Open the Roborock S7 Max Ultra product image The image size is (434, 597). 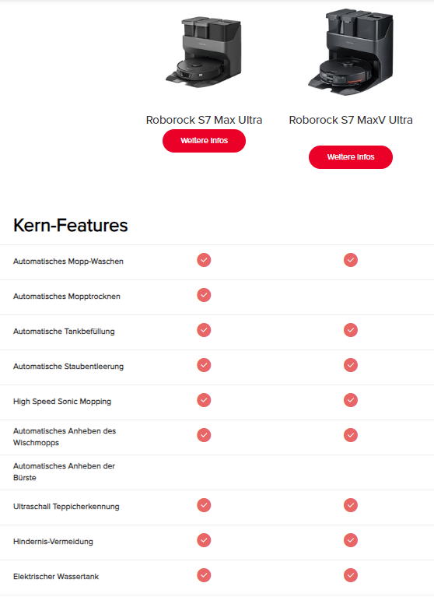click(x=204, y=52)
